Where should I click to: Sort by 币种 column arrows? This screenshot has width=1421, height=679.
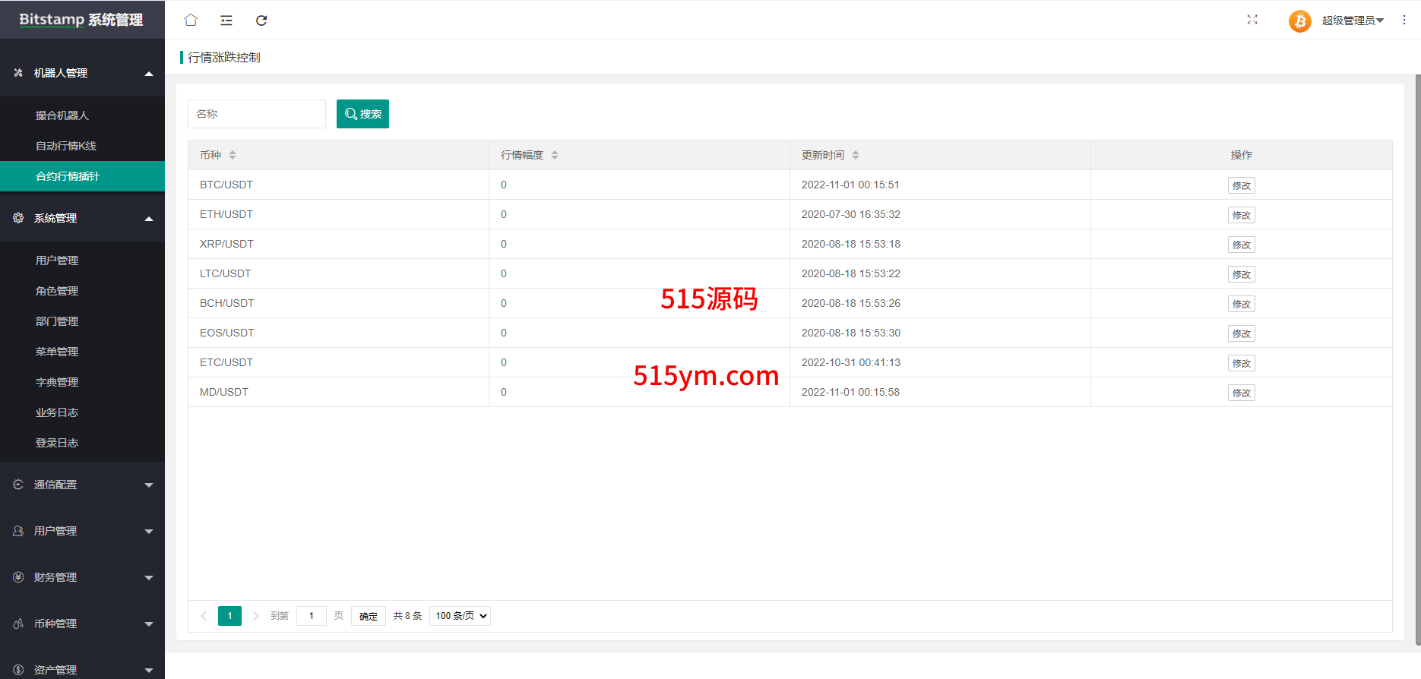[x=233, y=155]
